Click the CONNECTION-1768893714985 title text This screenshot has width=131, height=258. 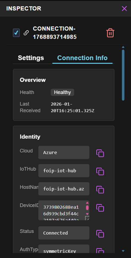55,33
